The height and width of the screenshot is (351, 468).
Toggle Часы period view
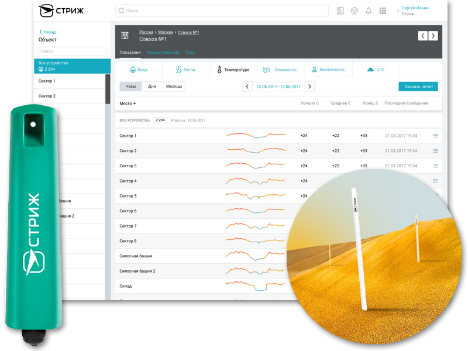click(x=130, y=86)
